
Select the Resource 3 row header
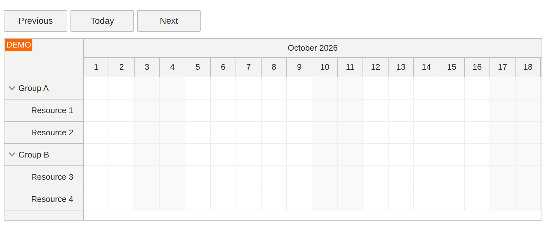click(x=44, y=177)
